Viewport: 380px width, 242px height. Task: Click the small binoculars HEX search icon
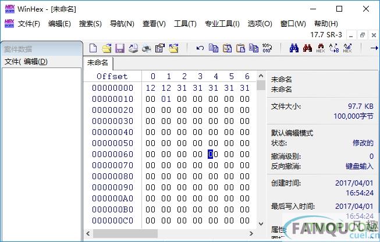pyautogui.click(x=321, y=48)
